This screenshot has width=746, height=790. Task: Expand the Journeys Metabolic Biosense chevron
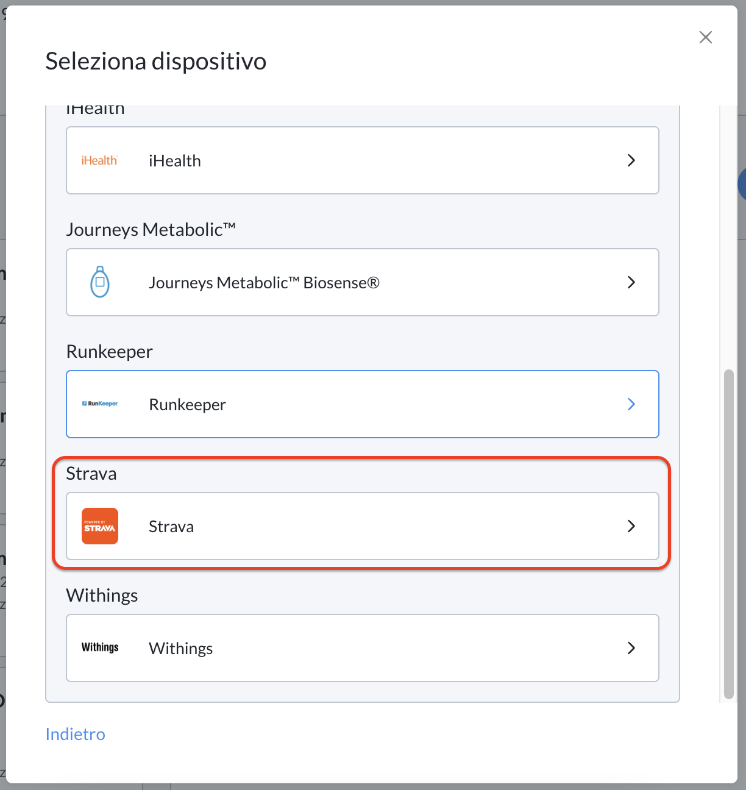tap(631, 282)
